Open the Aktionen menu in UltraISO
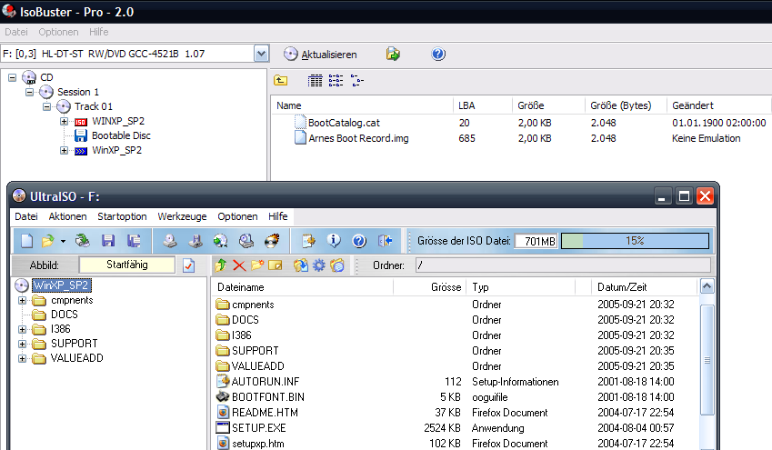The width and height of the screenshot is (772, 450). pyautogui.click(x=67, y=216)
